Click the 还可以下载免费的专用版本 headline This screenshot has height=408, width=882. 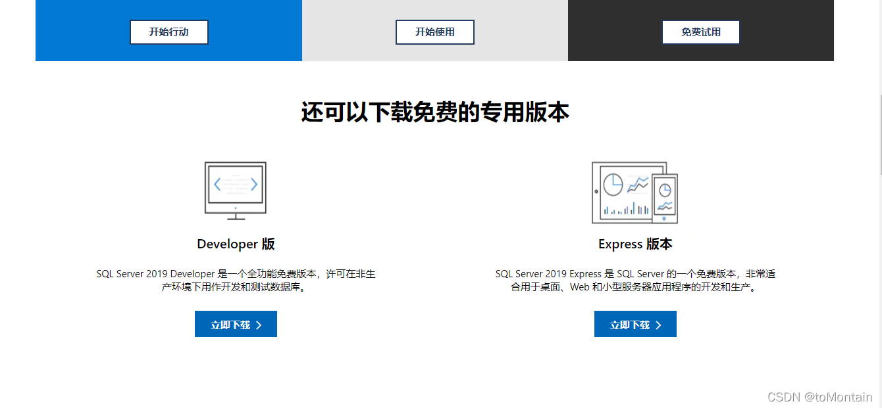pyautogui.click(x=435, y=112)
